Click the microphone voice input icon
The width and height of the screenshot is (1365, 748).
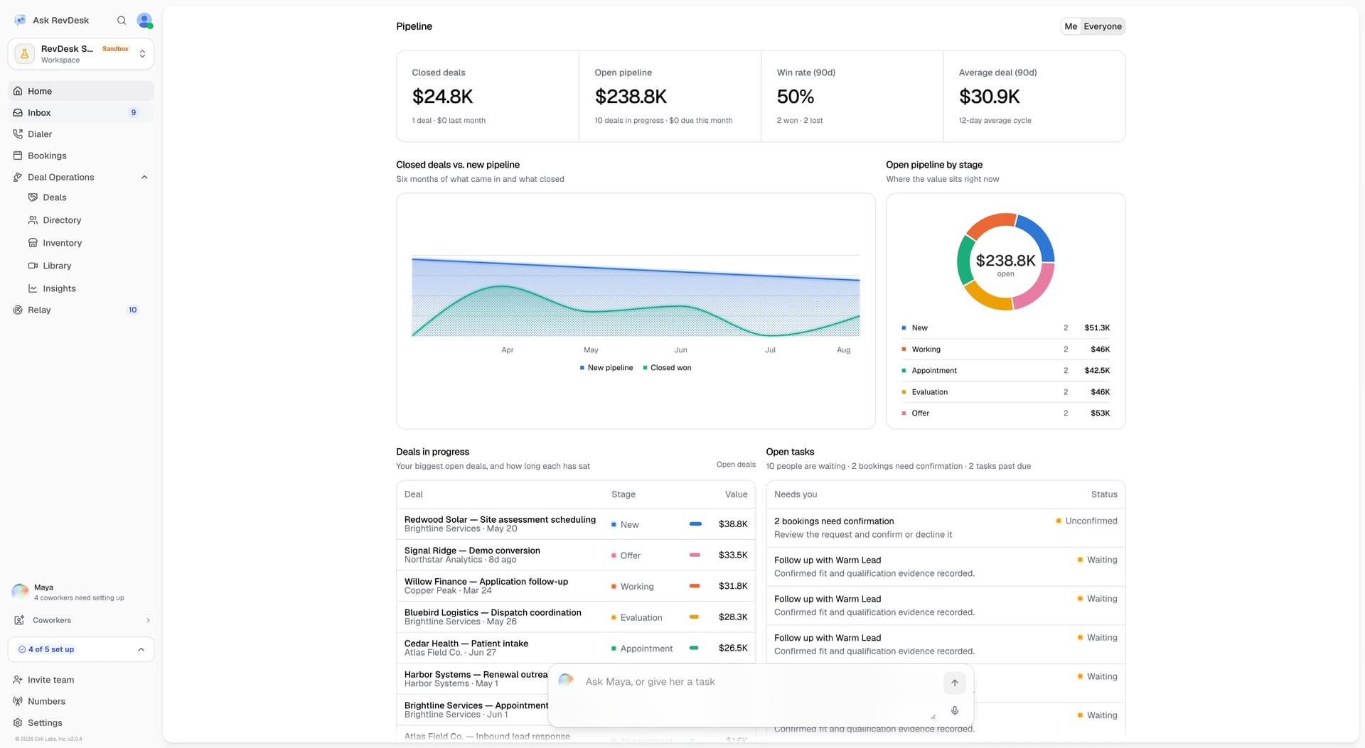point(955,710)
